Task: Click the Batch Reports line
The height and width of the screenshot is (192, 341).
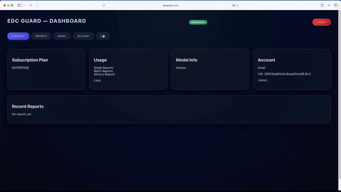Action: 103,71
